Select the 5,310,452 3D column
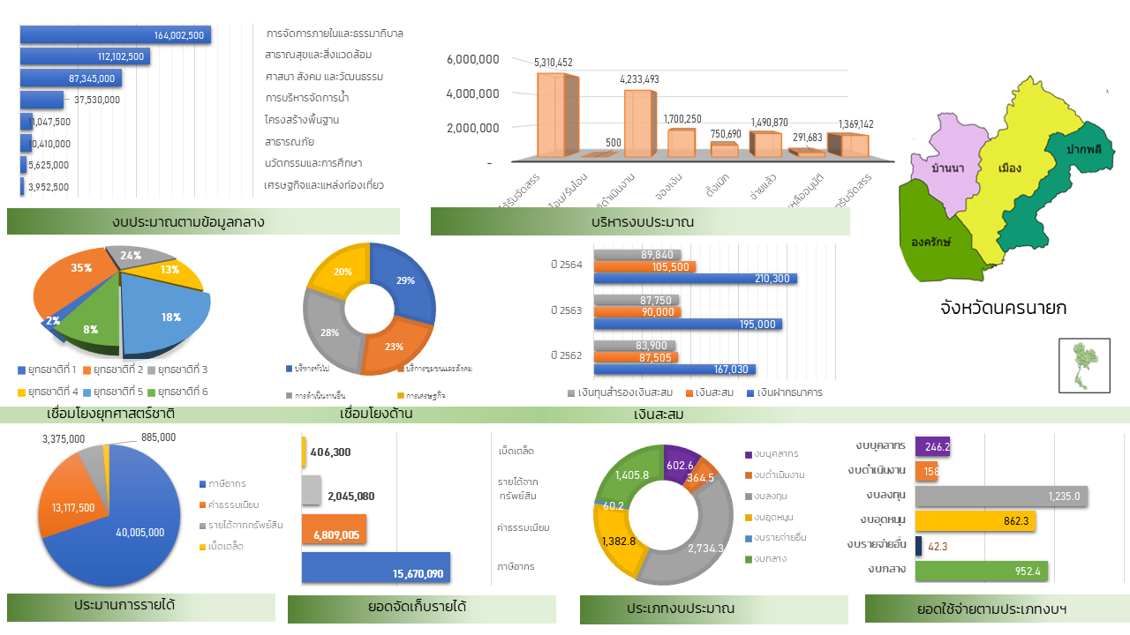The width and height of the screenshot is (1130, 635). coord(557,115)
